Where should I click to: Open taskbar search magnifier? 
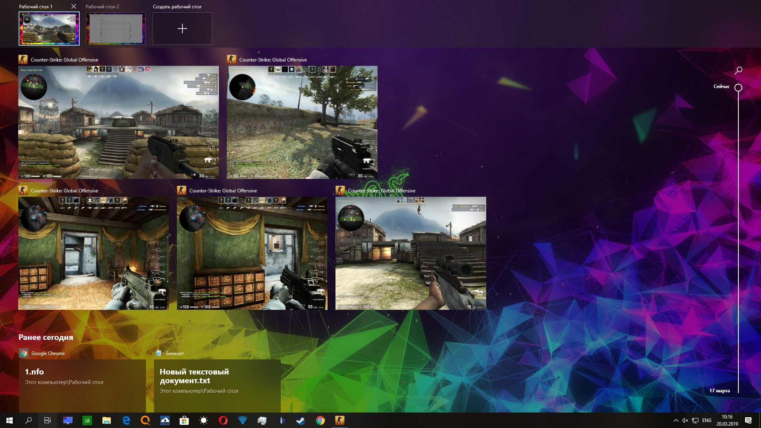pos(29,420)
